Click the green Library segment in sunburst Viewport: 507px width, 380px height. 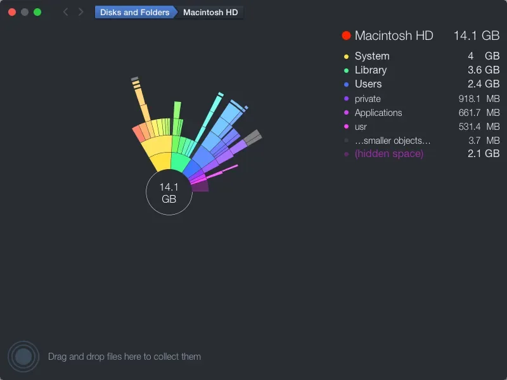click(x=180, y=162)
